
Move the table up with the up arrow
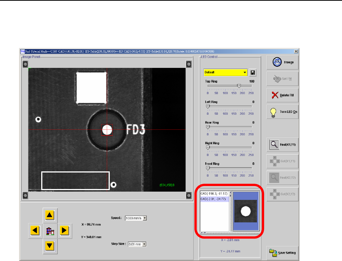50,215
